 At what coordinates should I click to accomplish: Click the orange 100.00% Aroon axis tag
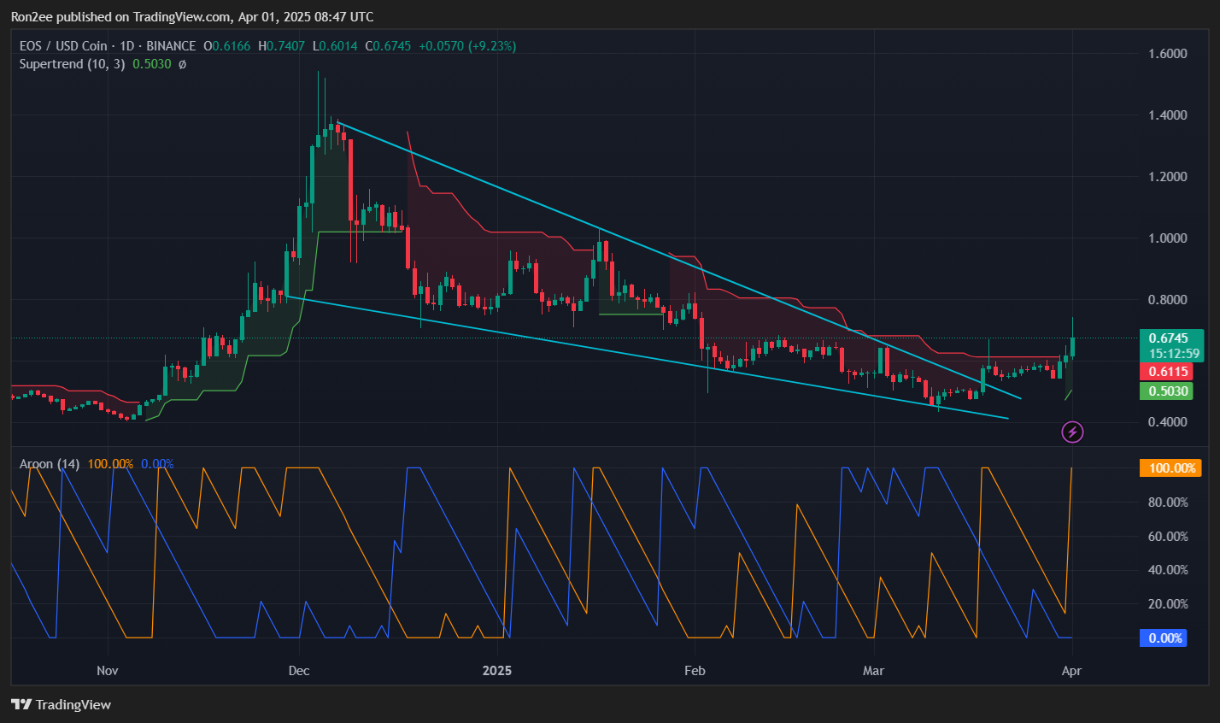click(x=1170, y=468)
